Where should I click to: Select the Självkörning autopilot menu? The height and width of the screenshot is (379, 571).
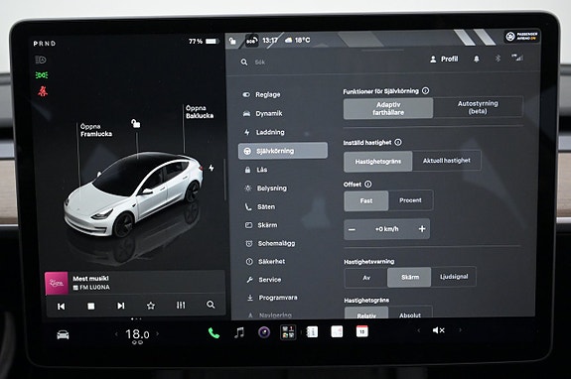[283, 151]
